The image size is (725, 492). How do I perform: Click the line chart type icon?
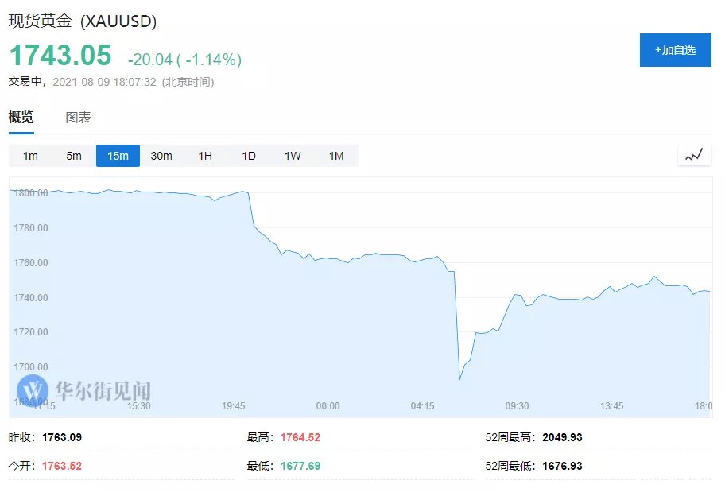coord(694,156)
